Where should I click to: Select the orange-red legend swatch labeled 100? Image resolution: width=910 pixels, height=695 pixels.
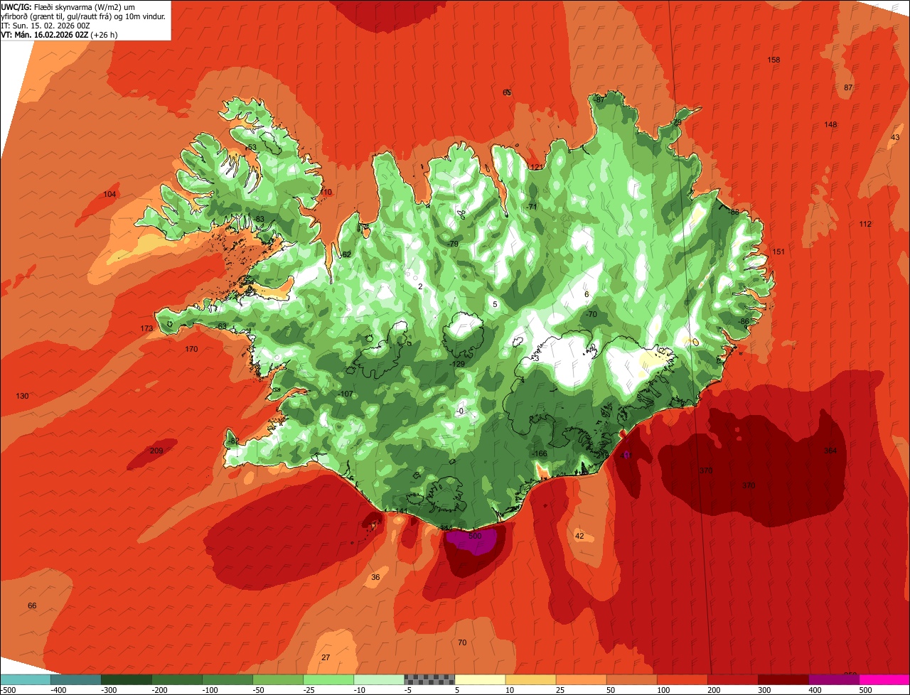[x=681, y=679]
